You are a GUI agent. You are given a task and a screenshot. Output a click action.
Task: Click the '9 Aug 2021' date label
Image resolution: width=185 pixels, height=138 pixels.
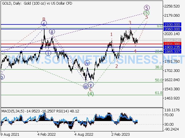pos(10,134)
